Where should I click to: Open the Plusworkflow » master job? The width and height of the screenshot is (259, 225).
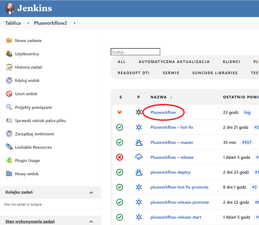tap(172, 142)
